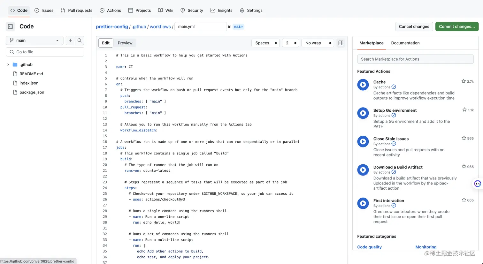Open the Issues tab

pyautogui.click(x=44, y=10)
